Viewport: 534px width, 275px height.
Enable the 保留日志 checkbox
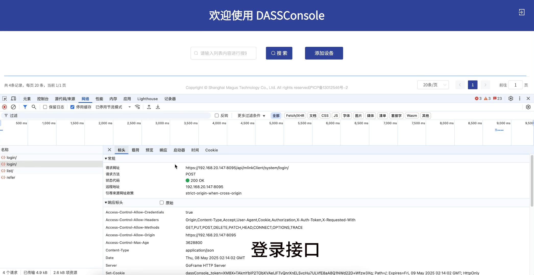pyautogui.click(x=45, y=107)
